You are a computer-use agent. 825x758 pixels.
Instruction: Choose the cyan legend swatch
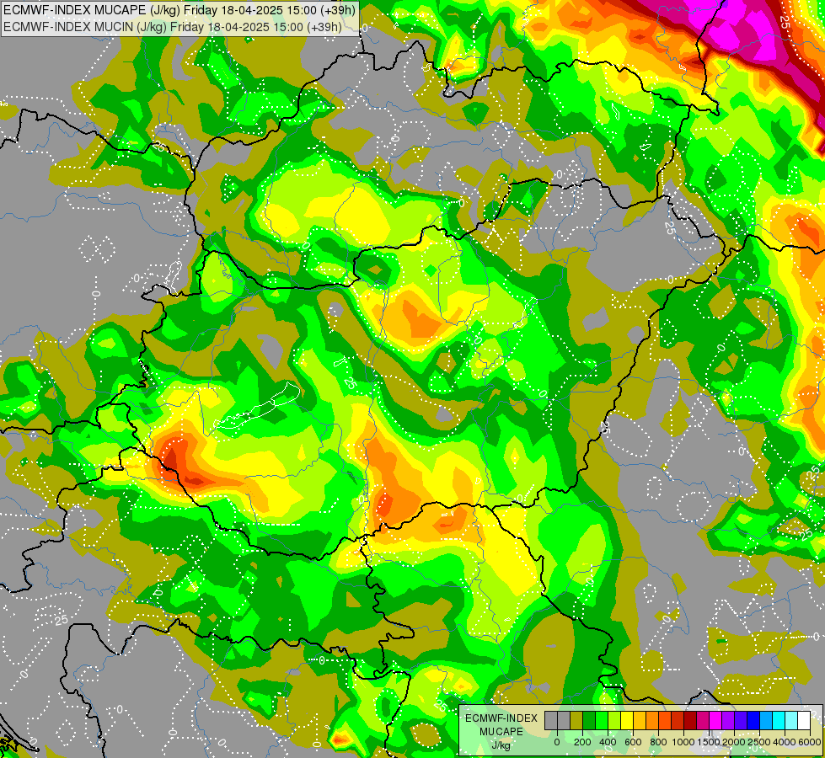point(779,721)
